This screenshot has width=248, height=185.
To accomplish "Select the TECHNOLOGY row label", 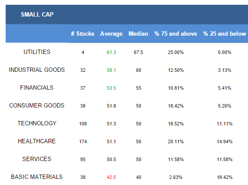I will click(x=37, y=123).
